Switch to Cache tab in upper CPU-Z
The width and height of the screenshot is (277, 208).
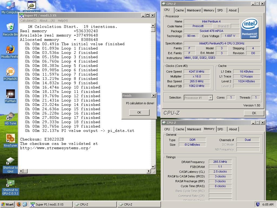click(x=180, y=10)
